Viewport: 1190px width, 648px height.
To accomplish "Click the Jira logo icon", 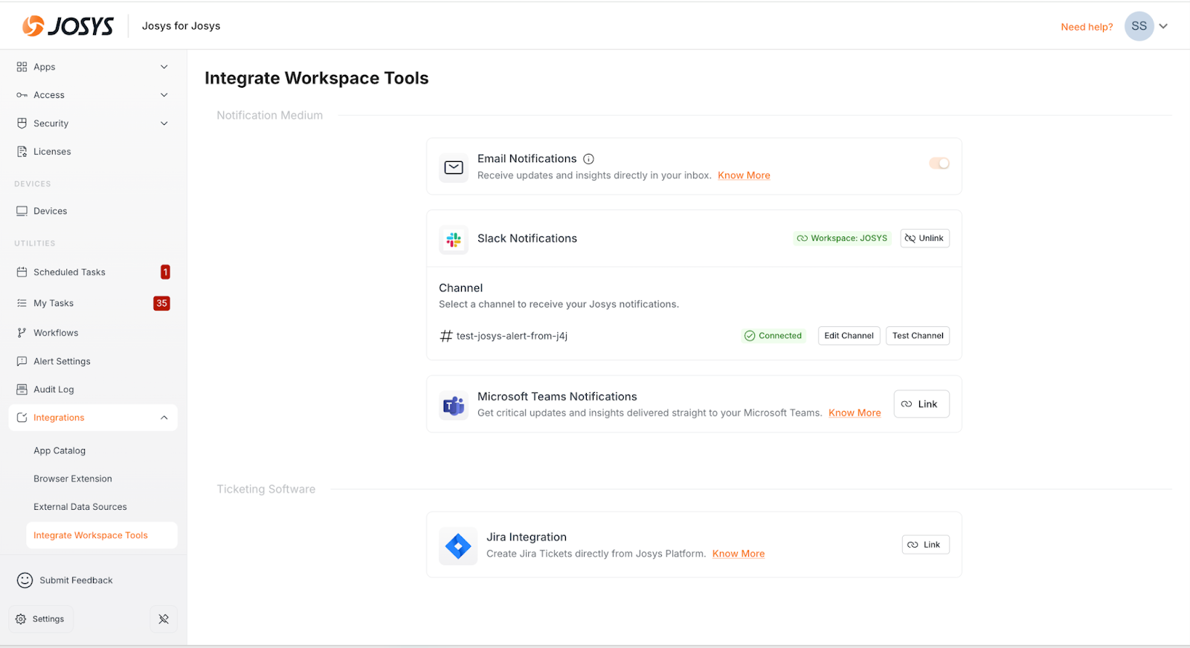I will click(x=458, y=546).
